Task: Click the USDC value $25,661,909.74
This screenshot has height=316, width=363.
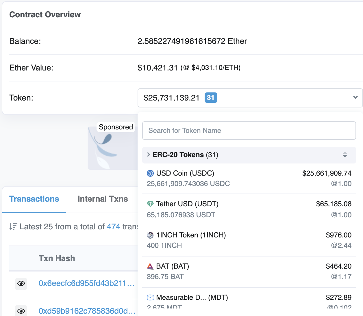Action: coord(327,173)
